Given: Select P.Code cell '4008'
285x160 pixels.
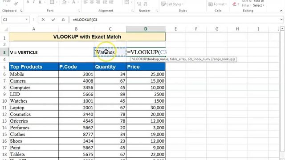Looking at the screenshot, I should pos(76,81).
